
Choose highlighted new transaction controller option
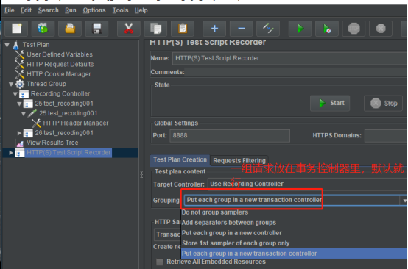(294, 254)
